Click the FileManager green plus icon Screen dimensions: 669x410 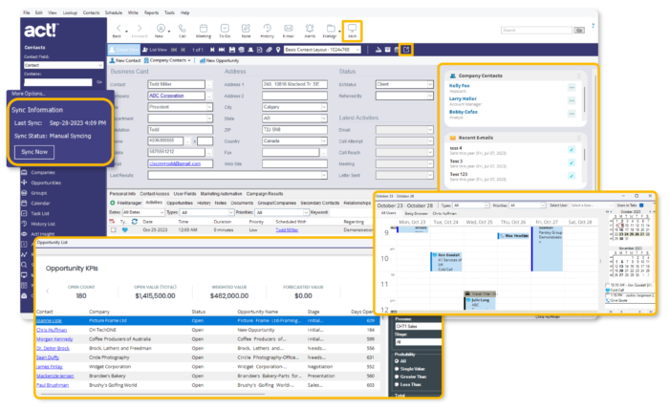pyautogui.click(x=112, y=203)
